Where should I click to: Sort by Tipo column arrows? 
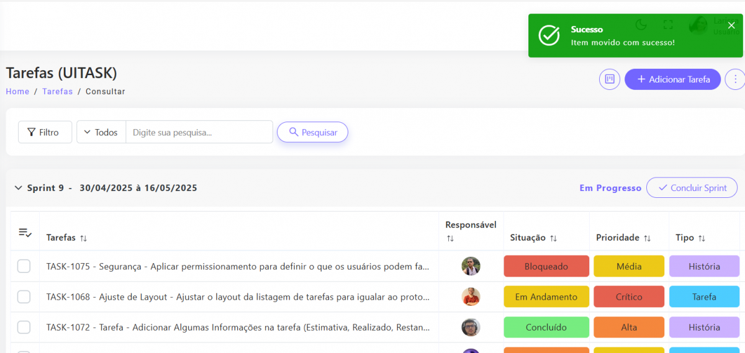702,238
